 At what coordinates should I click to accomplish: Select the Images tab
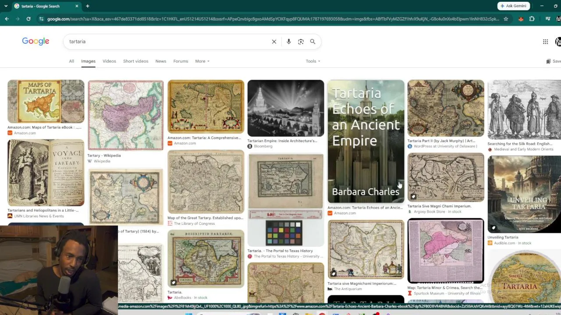88,61
